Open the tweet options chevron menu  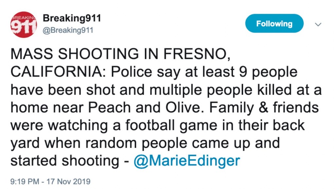(x=318, y=24)
